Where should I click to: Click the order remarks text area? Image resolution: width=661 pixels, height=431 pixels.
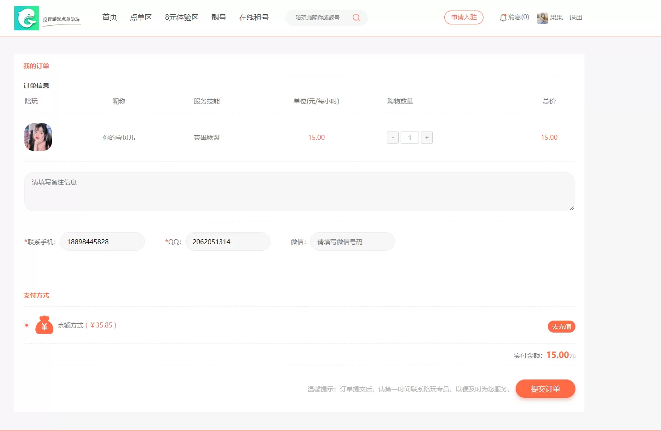[x=299, y=192]
